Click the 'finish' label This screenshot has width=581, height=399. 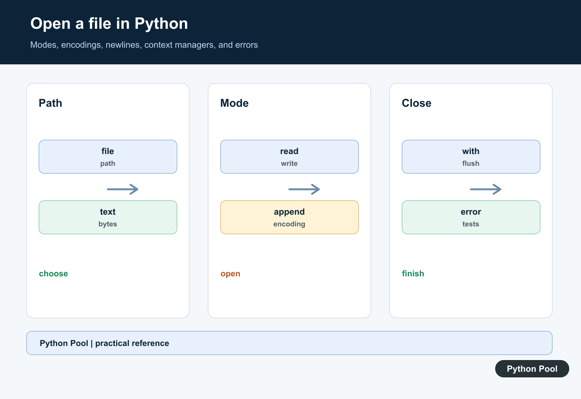pos(413,274)
